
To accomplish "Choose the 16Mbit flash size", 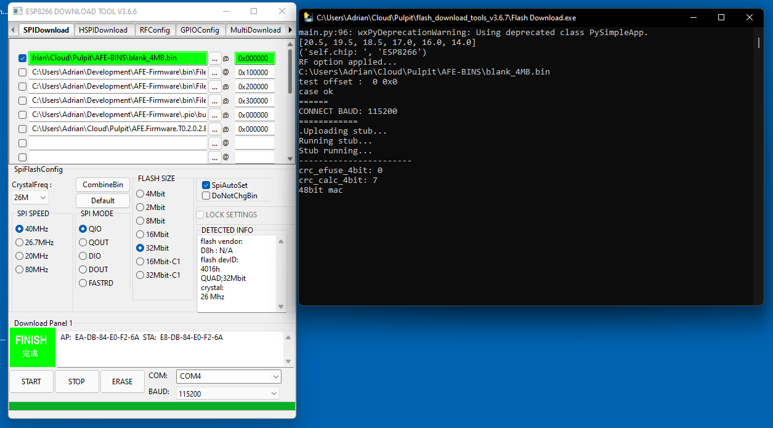I will [x=140, y=235].
